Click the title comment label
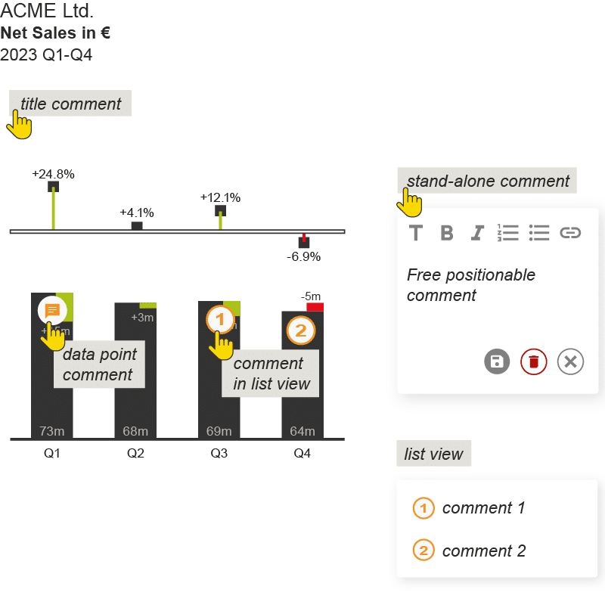This screenshot has height=605, width=605. coord(70,104)
